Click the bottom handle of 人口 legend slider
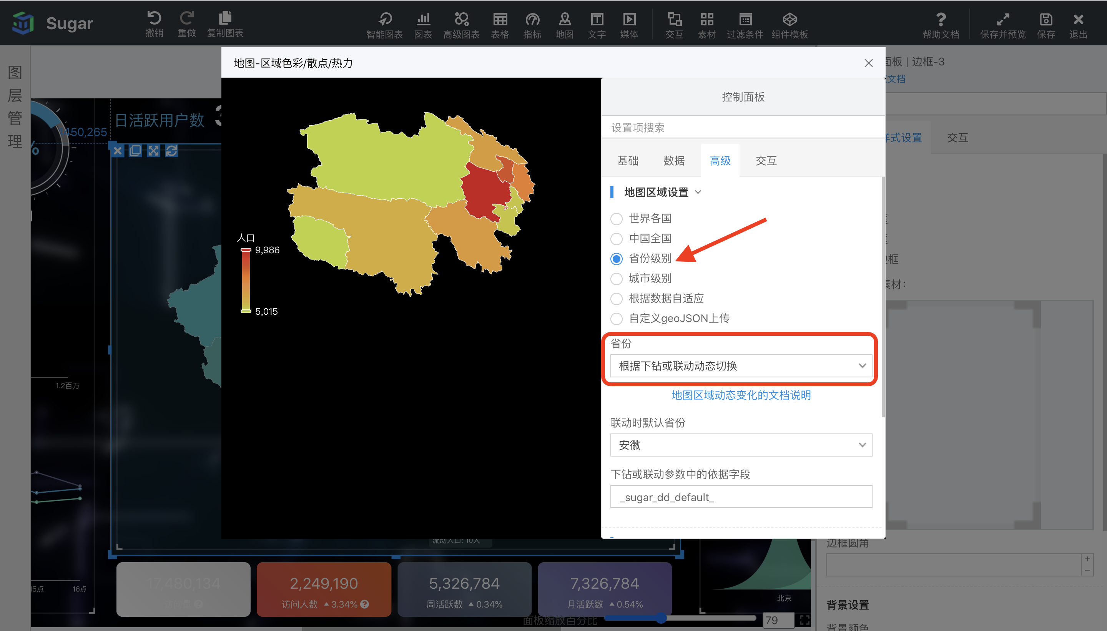Image resolution: width=1107 pixels, height=631 pixels. point(246,311)
